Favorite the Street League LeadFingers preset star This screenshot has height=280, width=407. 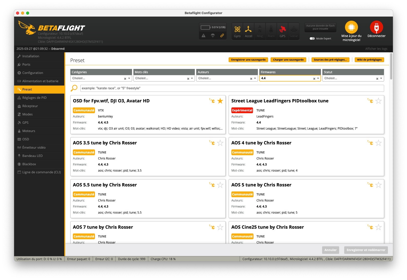[x=378, y=101]
